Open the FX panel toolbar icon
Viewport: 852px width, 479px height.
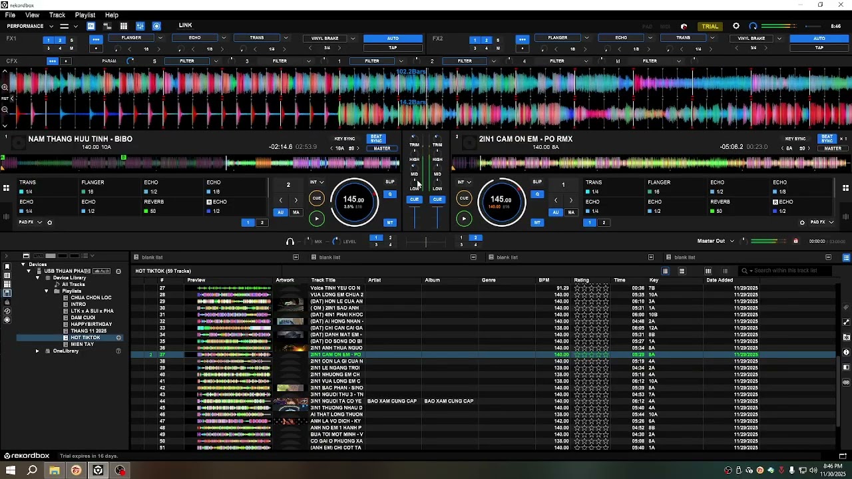click(x=91, y=26)
